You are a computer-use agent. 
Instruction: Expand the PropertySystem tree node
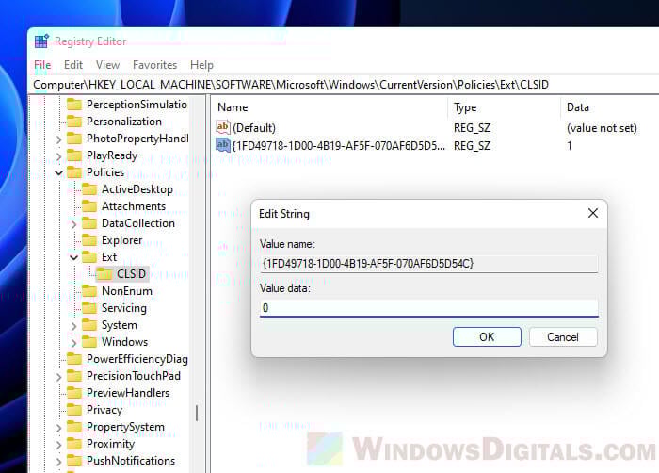(x=58, y=428)
